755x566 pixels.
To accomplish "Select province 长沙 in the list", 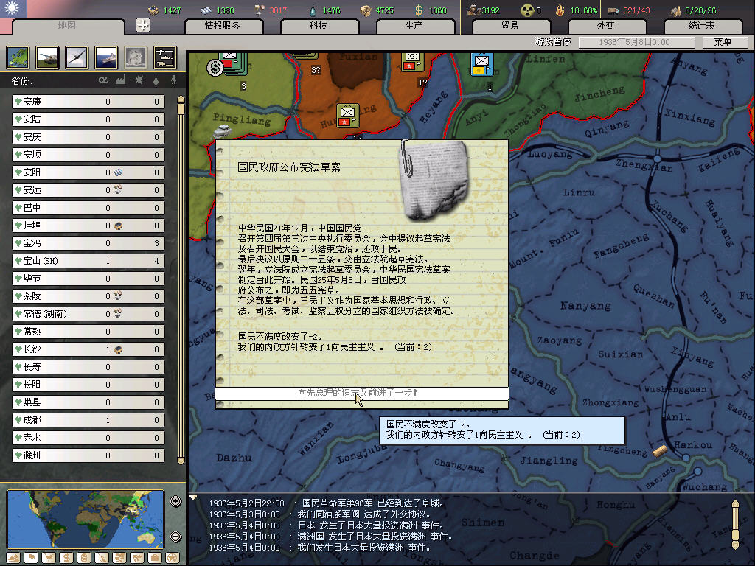I will (88, 349).
